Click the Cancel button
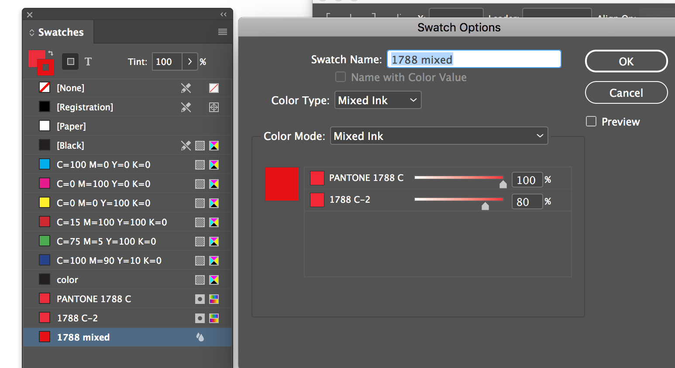The width and height of the screenshot is (675, 368). (x=626, y=92)
